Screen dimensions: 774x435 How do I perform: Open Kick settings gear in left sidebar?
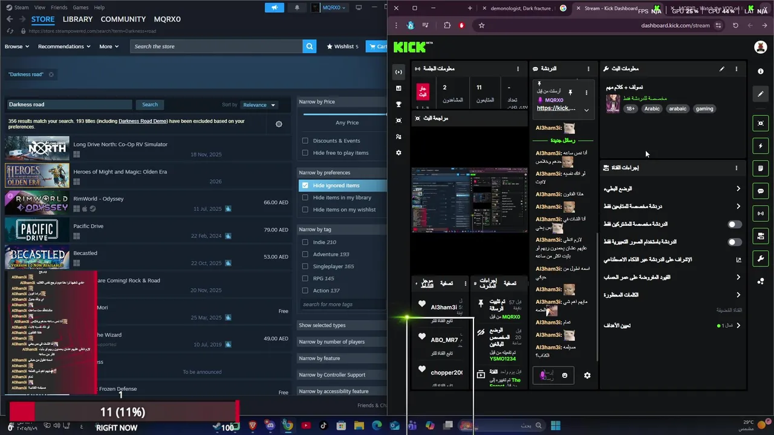pyautogui.click(x=398, y=153)
